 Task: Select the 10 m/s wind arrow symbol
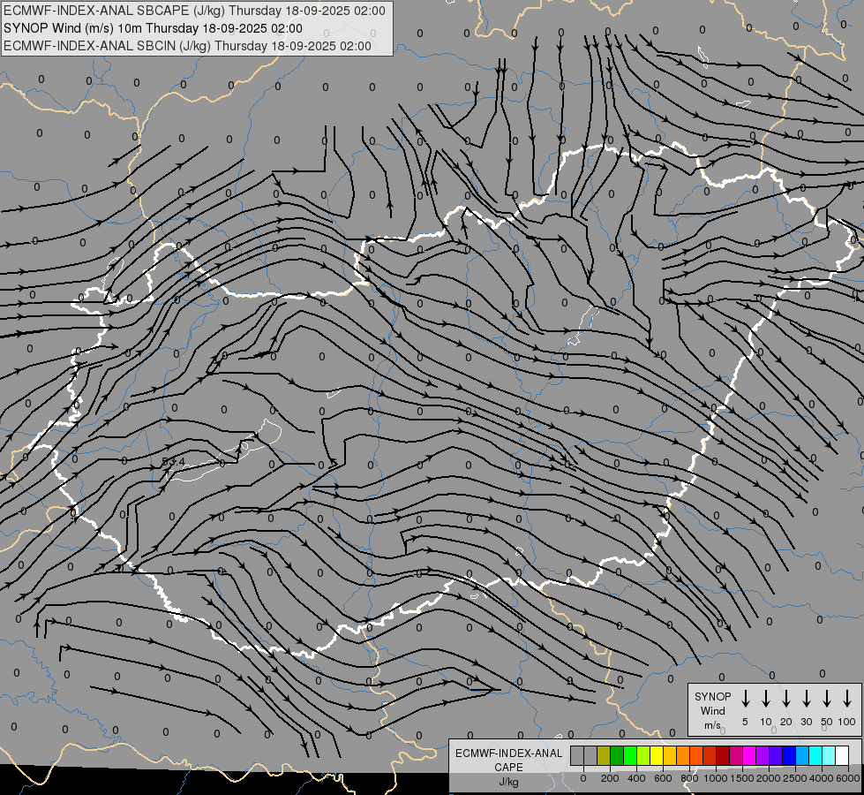point(766,699)
